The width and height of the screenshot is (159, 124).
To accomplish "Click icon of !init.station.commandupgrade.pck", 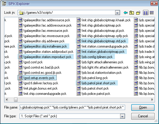I will [x=79, y=46].
